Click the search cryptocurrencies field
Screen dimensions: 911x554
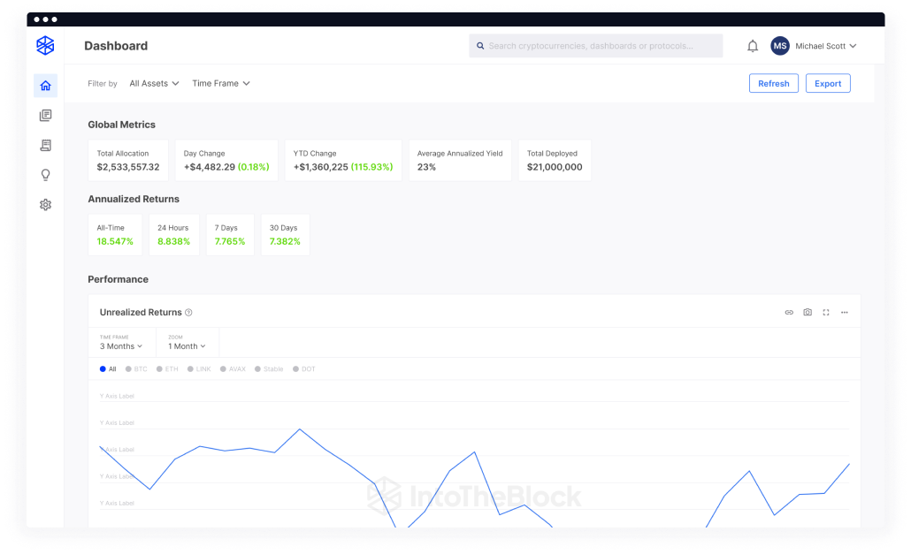pyautogui.click(x=595, y=46)
